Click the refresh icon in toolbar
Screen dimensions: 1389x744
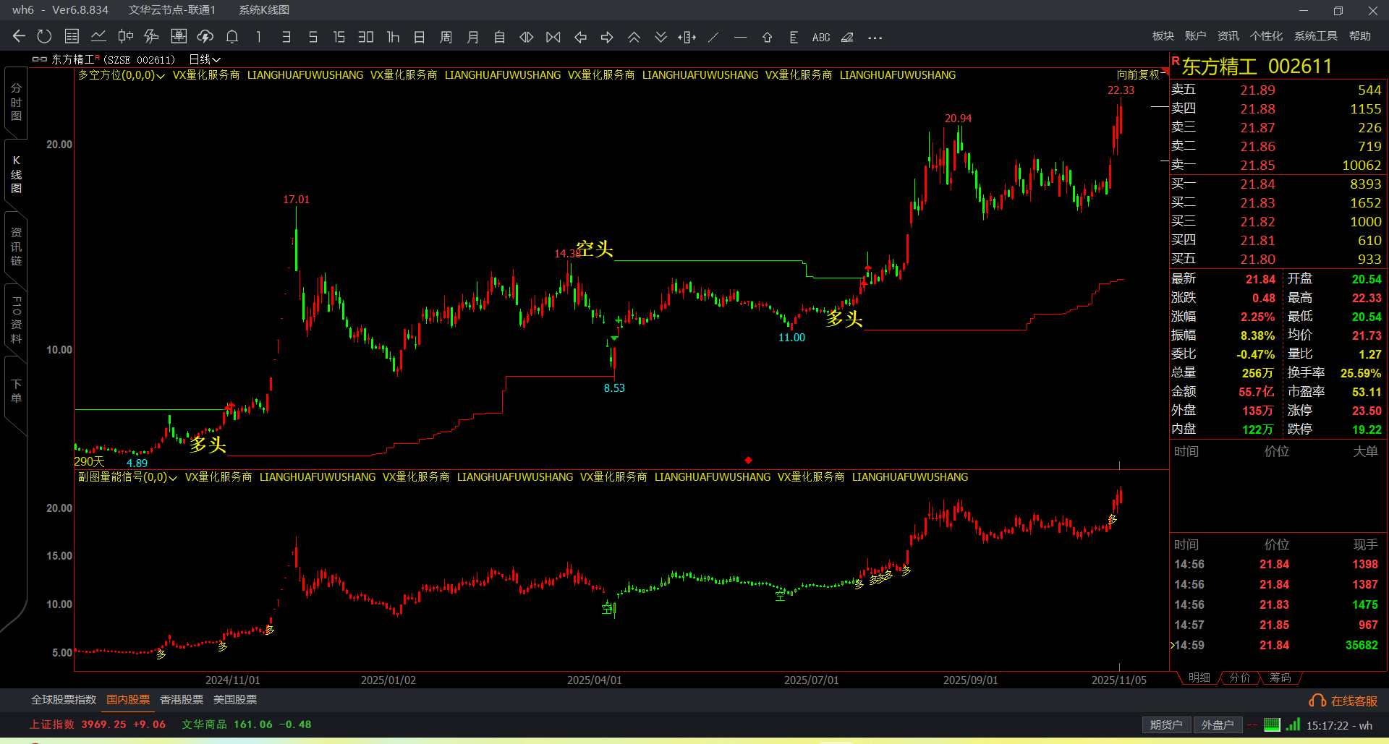click(x=45, y=37)
